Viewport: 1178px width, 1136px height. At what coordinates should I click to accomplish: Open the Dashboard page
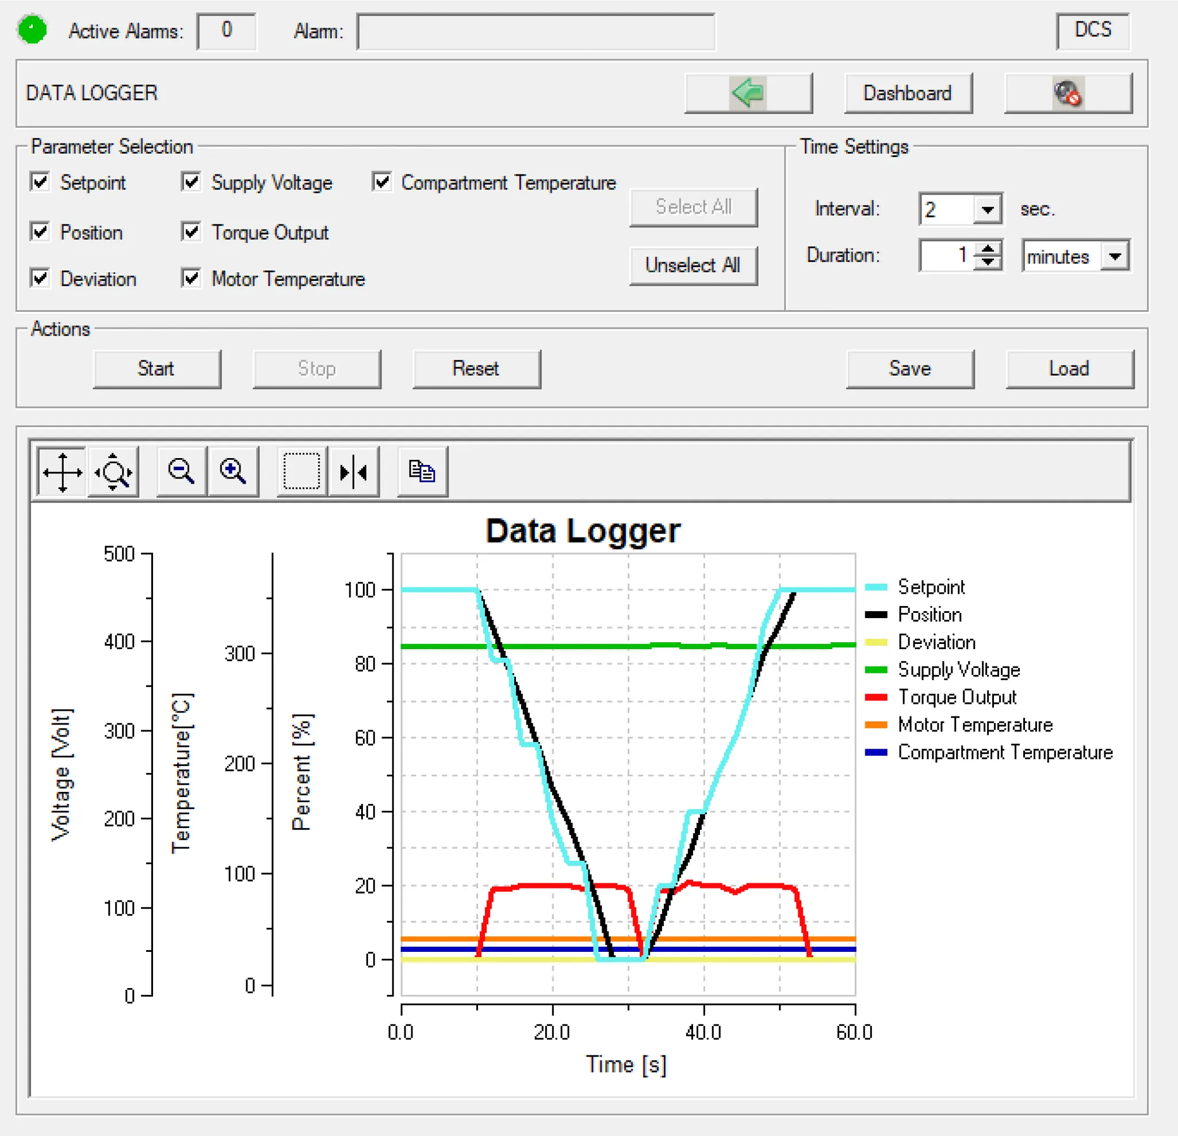pos(908,93)
